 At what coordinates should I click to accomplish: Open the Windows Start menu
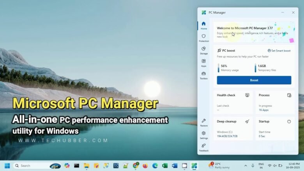pos(7,166)
